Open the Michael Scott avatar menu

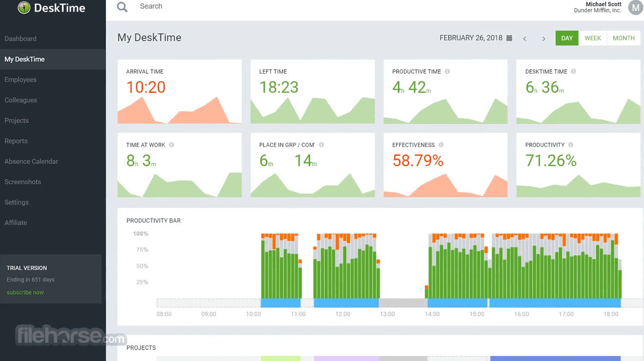tap(635, 8)
